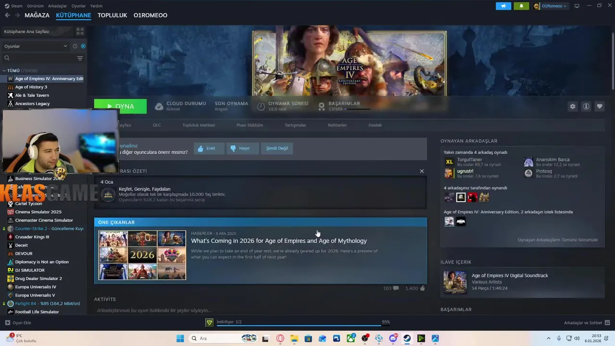The width and height of the screenshot is (615, 346).
Task: Select Cartel Tycoon in library
Action: click(28, 203)
